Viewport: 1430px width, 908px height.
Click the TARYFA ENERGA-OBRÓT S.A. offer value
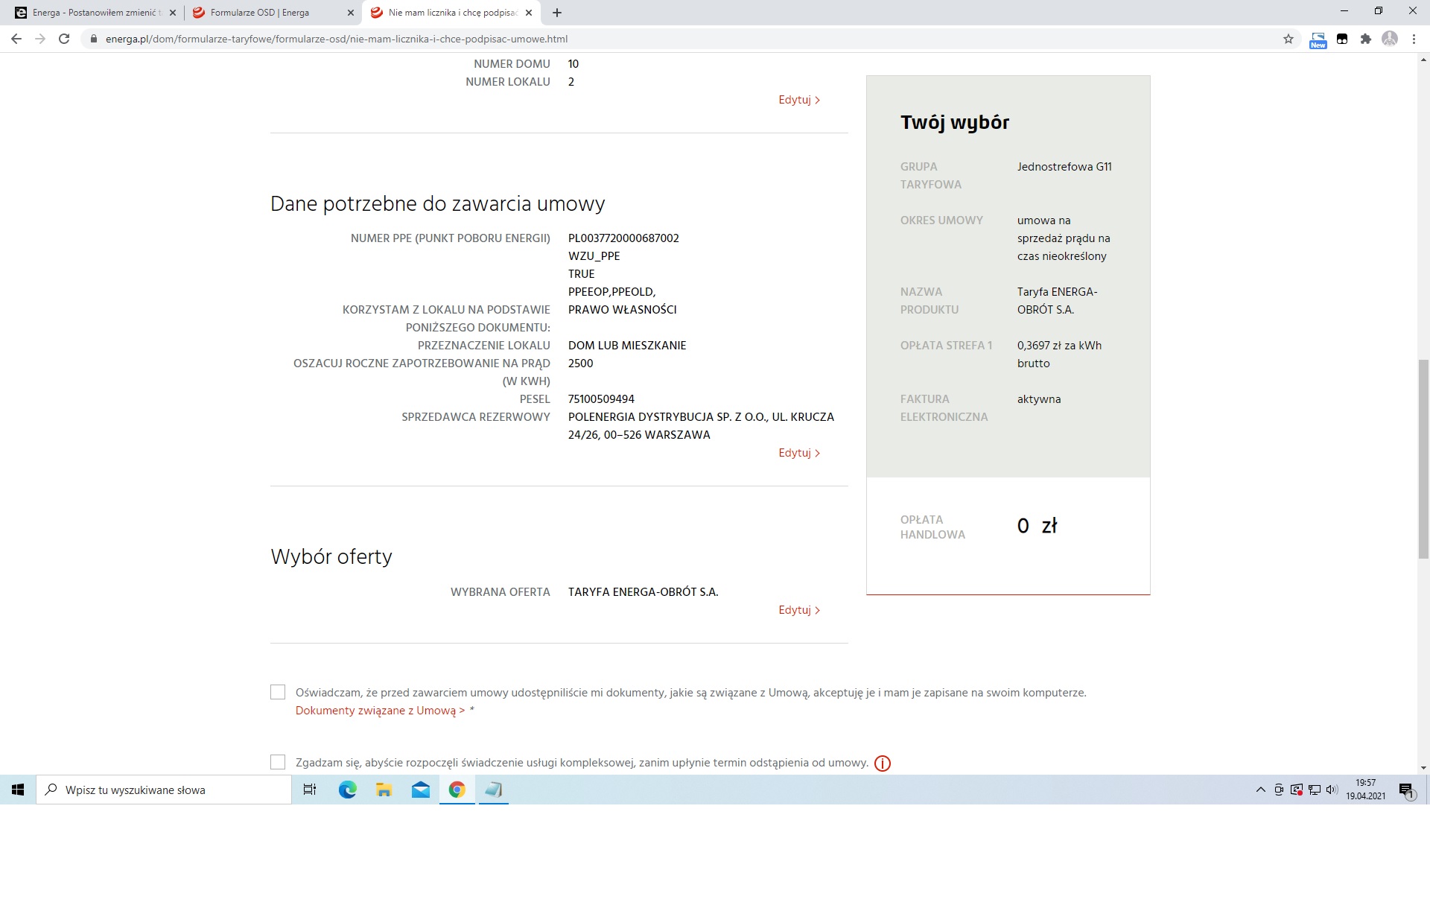pyautogui.click(x=643, y=592)
